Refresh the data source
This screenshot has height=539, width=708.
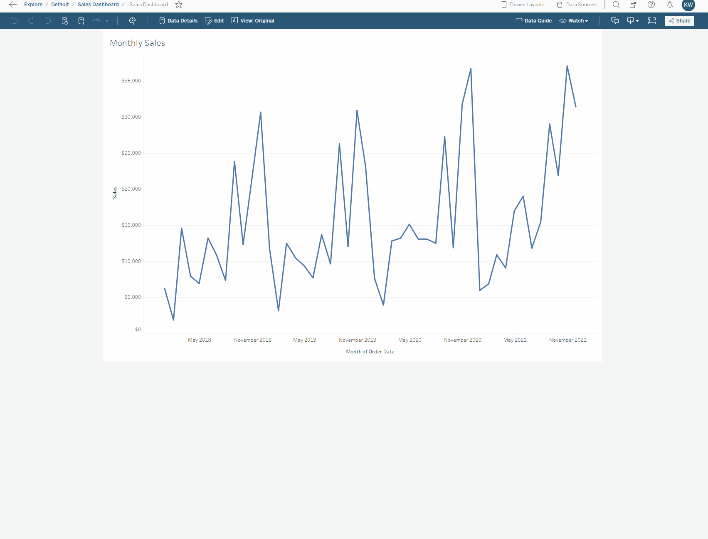pyautogui.click(x=64, y=21)
